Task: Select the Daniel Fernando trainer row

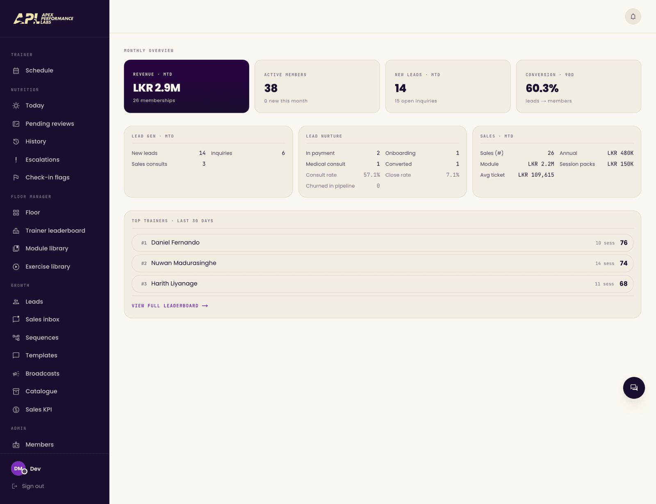Action: 383,243
